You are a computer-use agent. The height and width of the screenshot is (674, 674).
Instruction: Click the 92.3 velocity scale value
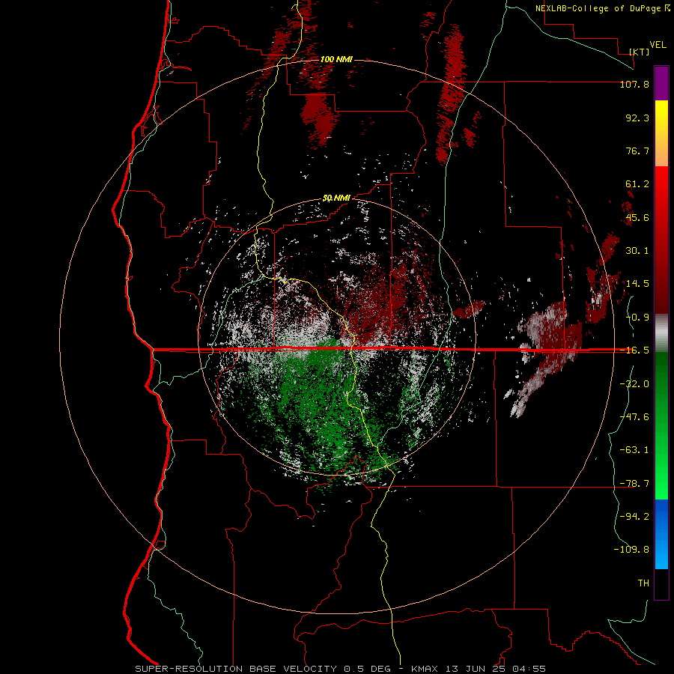pyautogui.click(x=637, y=118)
